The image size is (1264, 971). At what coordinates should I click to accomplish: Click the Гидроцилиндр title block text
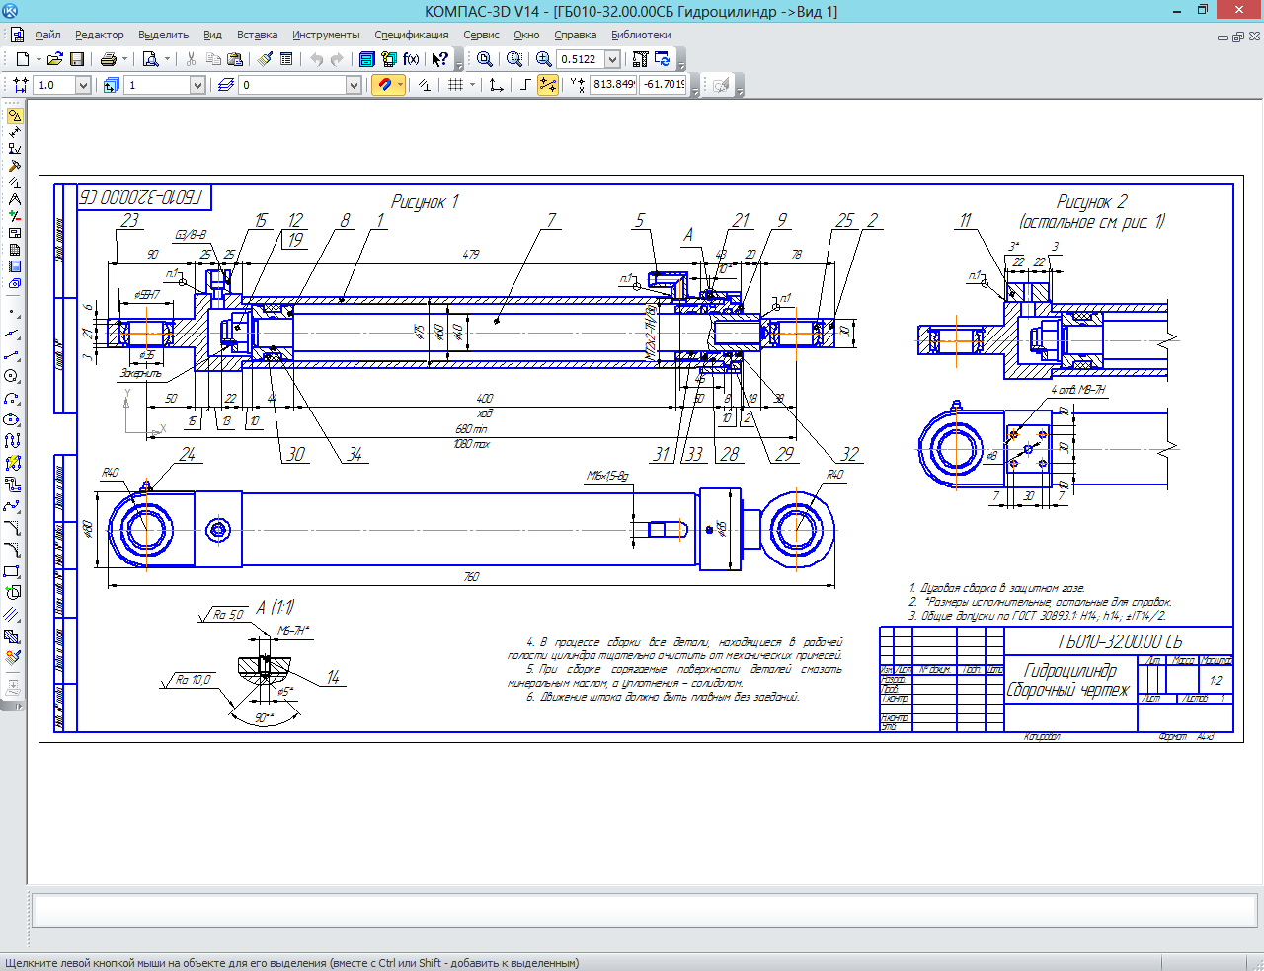click(1069, 670)
